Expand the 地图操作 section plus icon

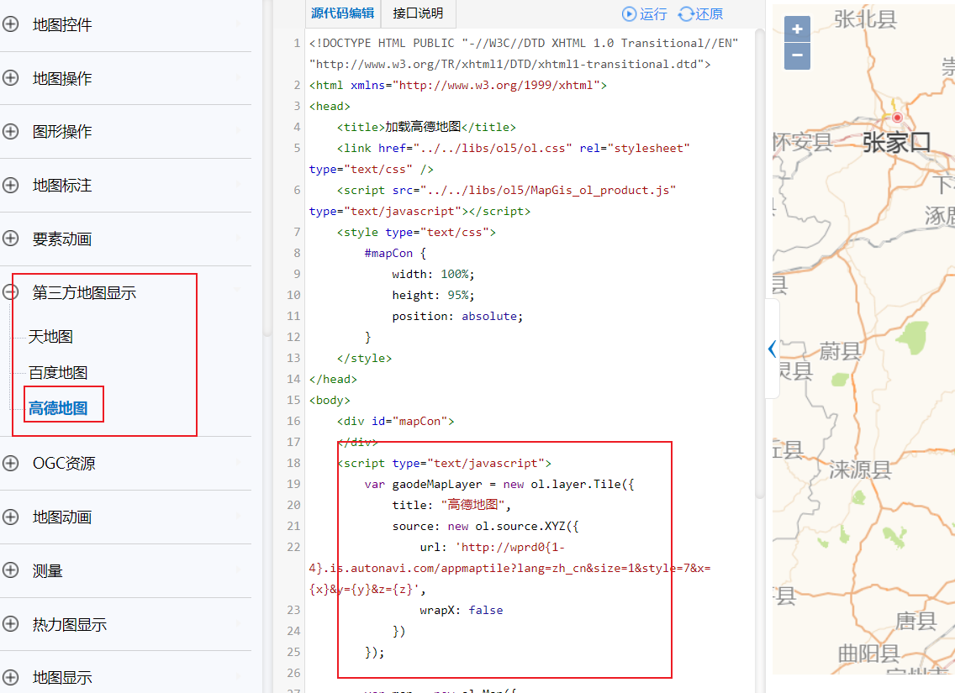[x=10, y=78]
